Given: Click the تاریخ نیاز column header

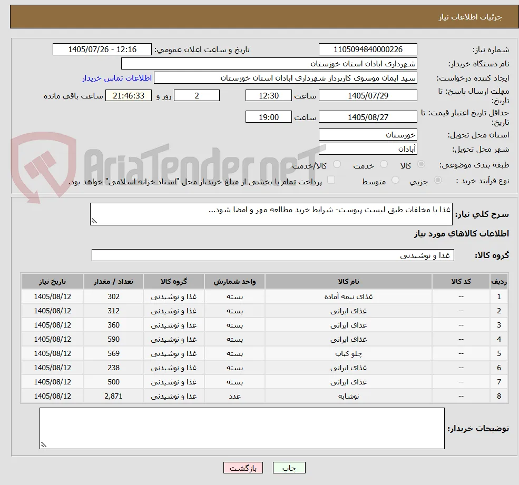Looking at the screenshot, I should tap(52, 282).
